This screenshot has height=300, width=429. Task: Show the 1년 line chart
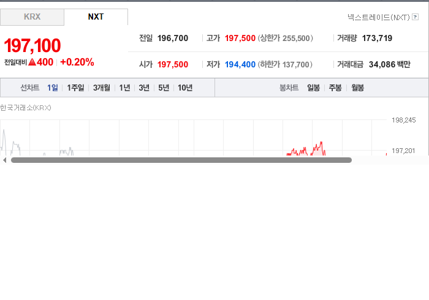(x=124, y=88)
